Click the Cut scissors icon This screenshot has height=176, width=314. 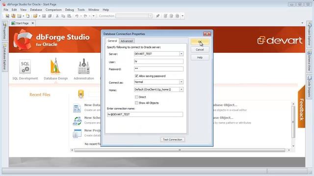point(57,16)
